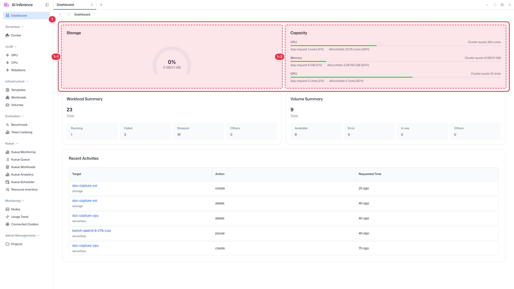Open a new tab with the plus button
Viewport: 514px width, 289px height.
coord(101,5)
